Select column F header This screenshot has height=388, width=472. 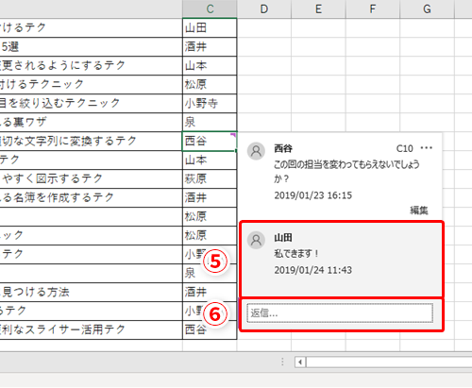point(373,8)
